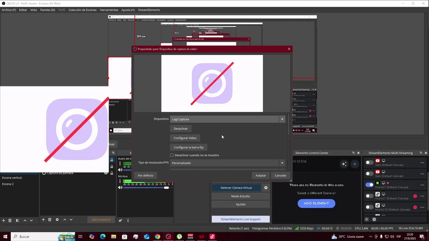The image size is (429, 241).
Task: Cancel the properties dialog
Action: [281, 175]
